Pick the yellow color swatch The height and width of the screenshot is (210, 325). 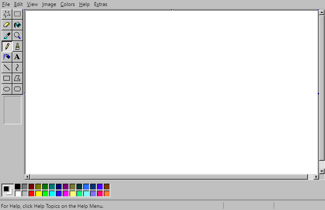[x=38, y=194]
